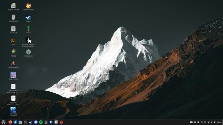Open the blue Thunderbird taskbar icon
Image resolution: width=223 pixels, height=125 pixels.
15,122
